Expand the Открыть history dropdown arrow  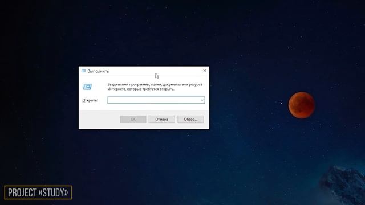click(x=202, y=100)
